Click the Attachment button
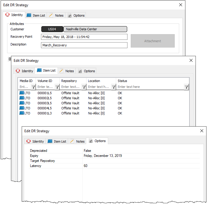The image size is (208, 208). click(152, 41)
